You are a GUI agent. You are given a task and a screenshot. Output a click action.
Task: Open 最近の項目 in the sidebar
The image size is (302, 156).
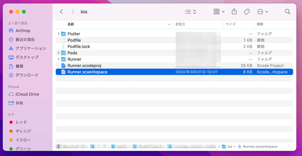[22, 39]
